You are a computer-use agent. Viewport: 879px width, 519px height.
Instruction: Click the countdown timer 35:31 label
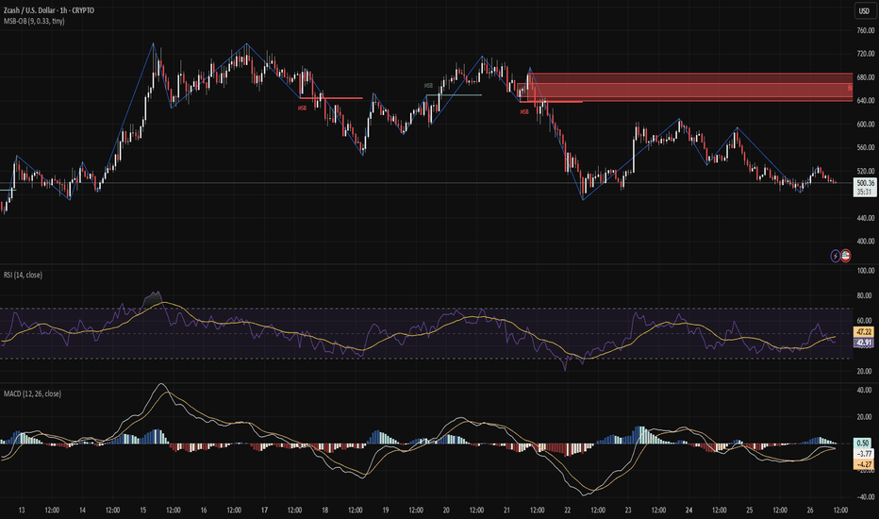click(x=866, y=192)
